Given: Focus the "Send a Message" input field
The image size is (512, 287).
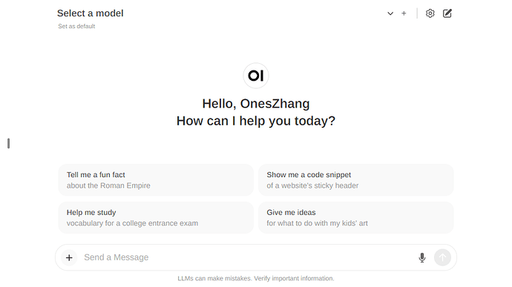Looking at the screenshot, I should [246, 257].
